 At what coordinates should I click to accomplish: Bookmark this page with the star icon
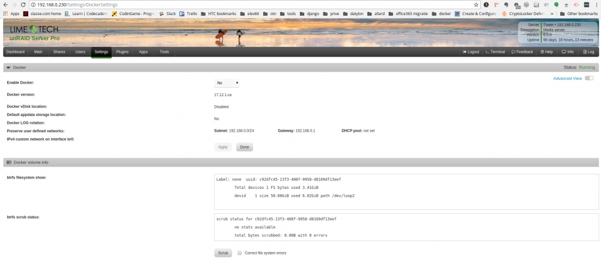[475, 5]
